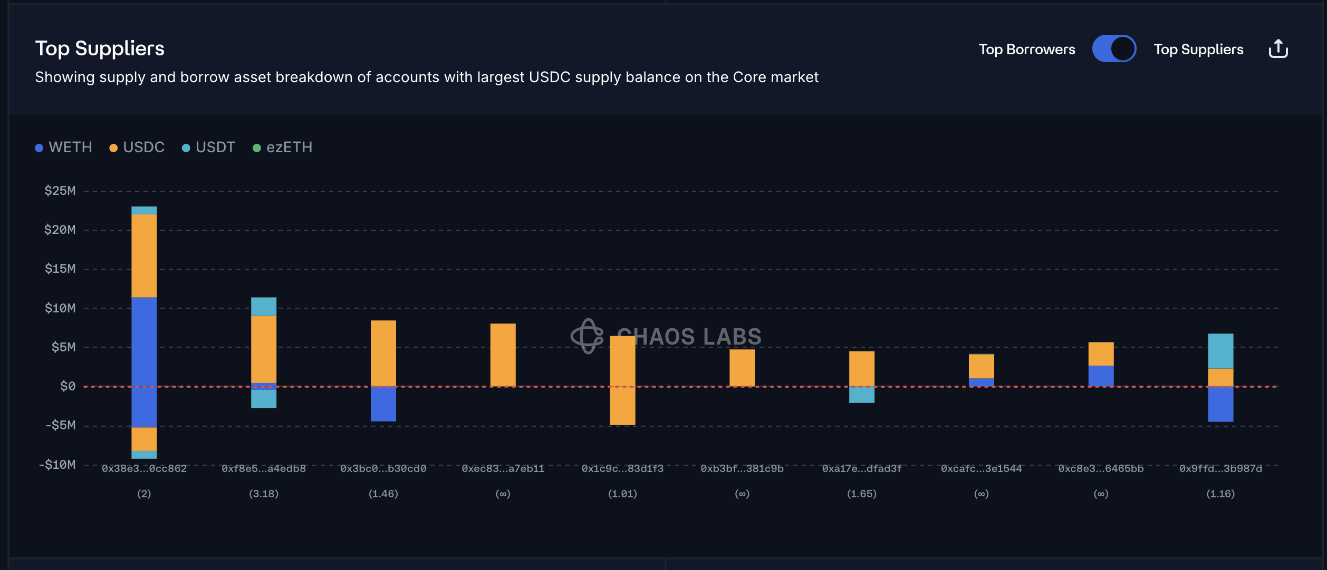Screen dimensions: 1327x570
Task: Open address label 0xb3bf...381c9b
Action: click(742, 468)
